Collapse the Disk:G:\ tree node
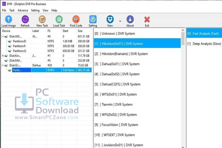Viewport: 222px width, 148px height. click(3, 65)
